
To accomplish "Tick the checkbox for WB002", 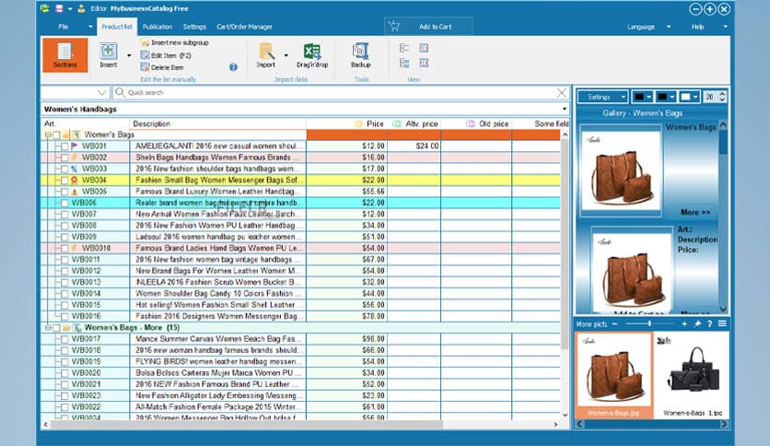I will click(64, 158).
